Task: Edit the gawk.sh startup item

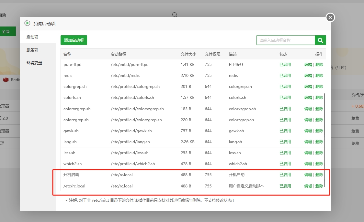Action: pyautogui.click(x=308, y=131)
